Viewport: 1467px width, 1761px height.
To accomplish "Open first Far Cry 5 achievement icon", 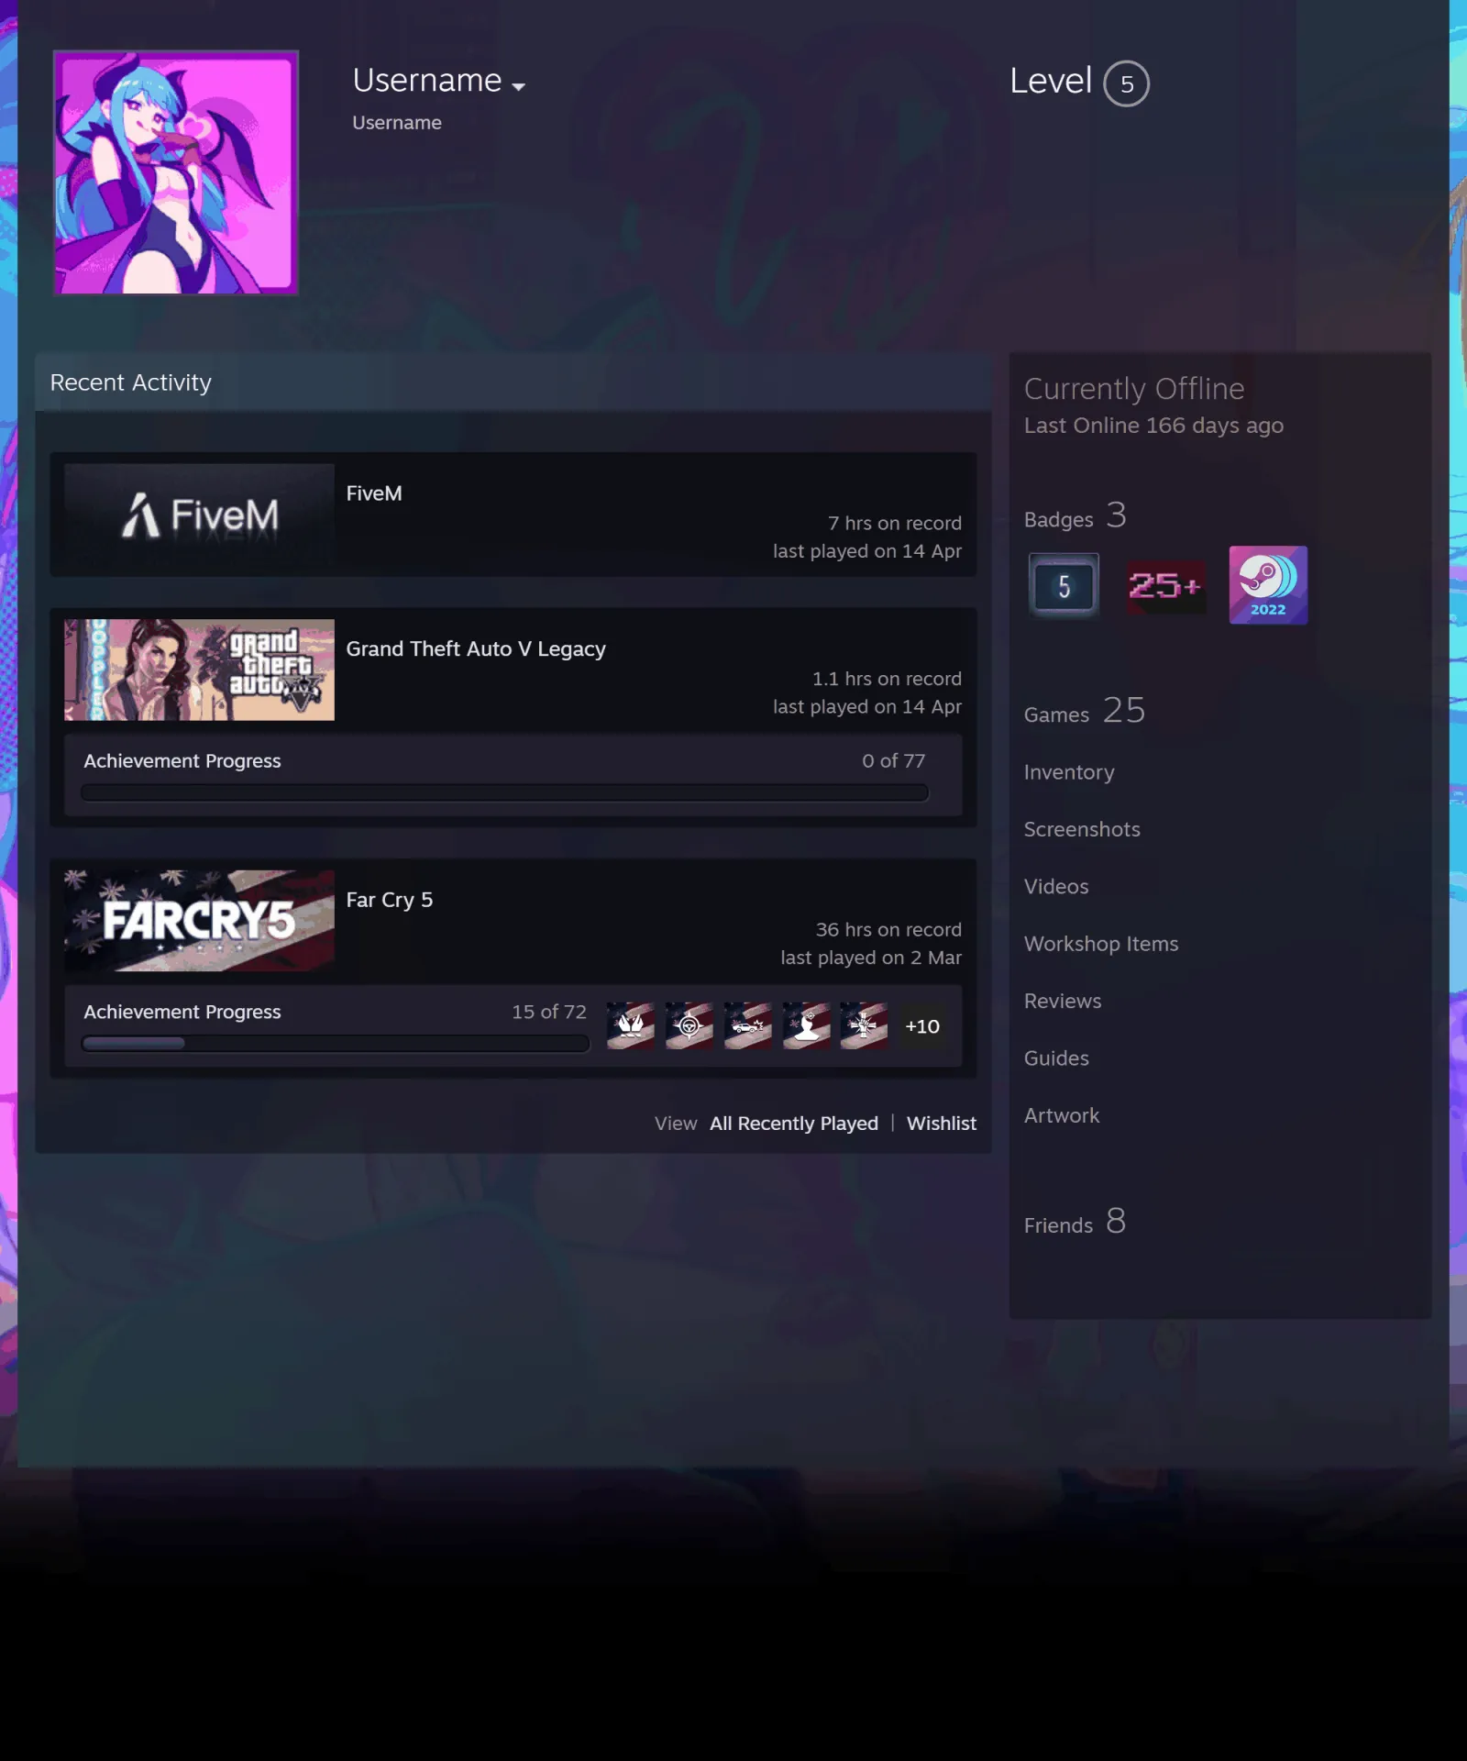I will [631, 1025].
